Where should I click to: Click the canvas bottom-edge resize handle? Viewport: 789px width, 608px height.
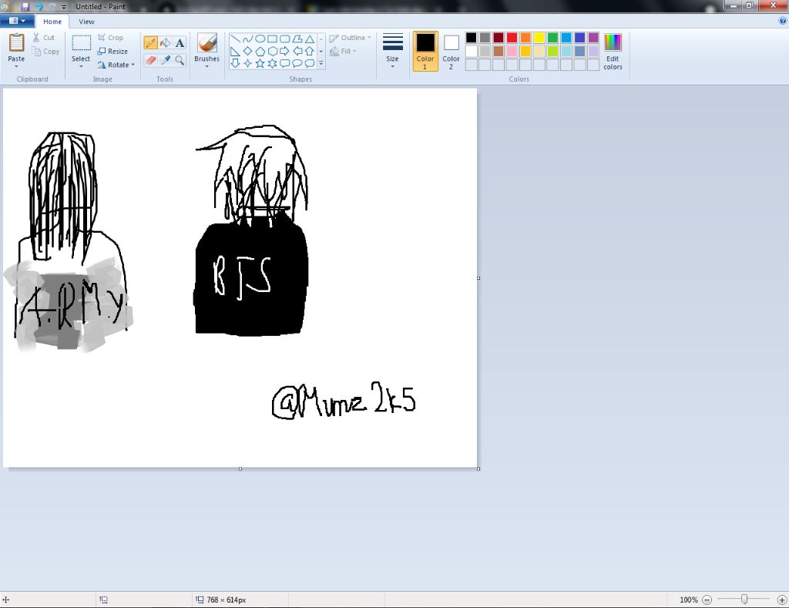click(240, 469)
